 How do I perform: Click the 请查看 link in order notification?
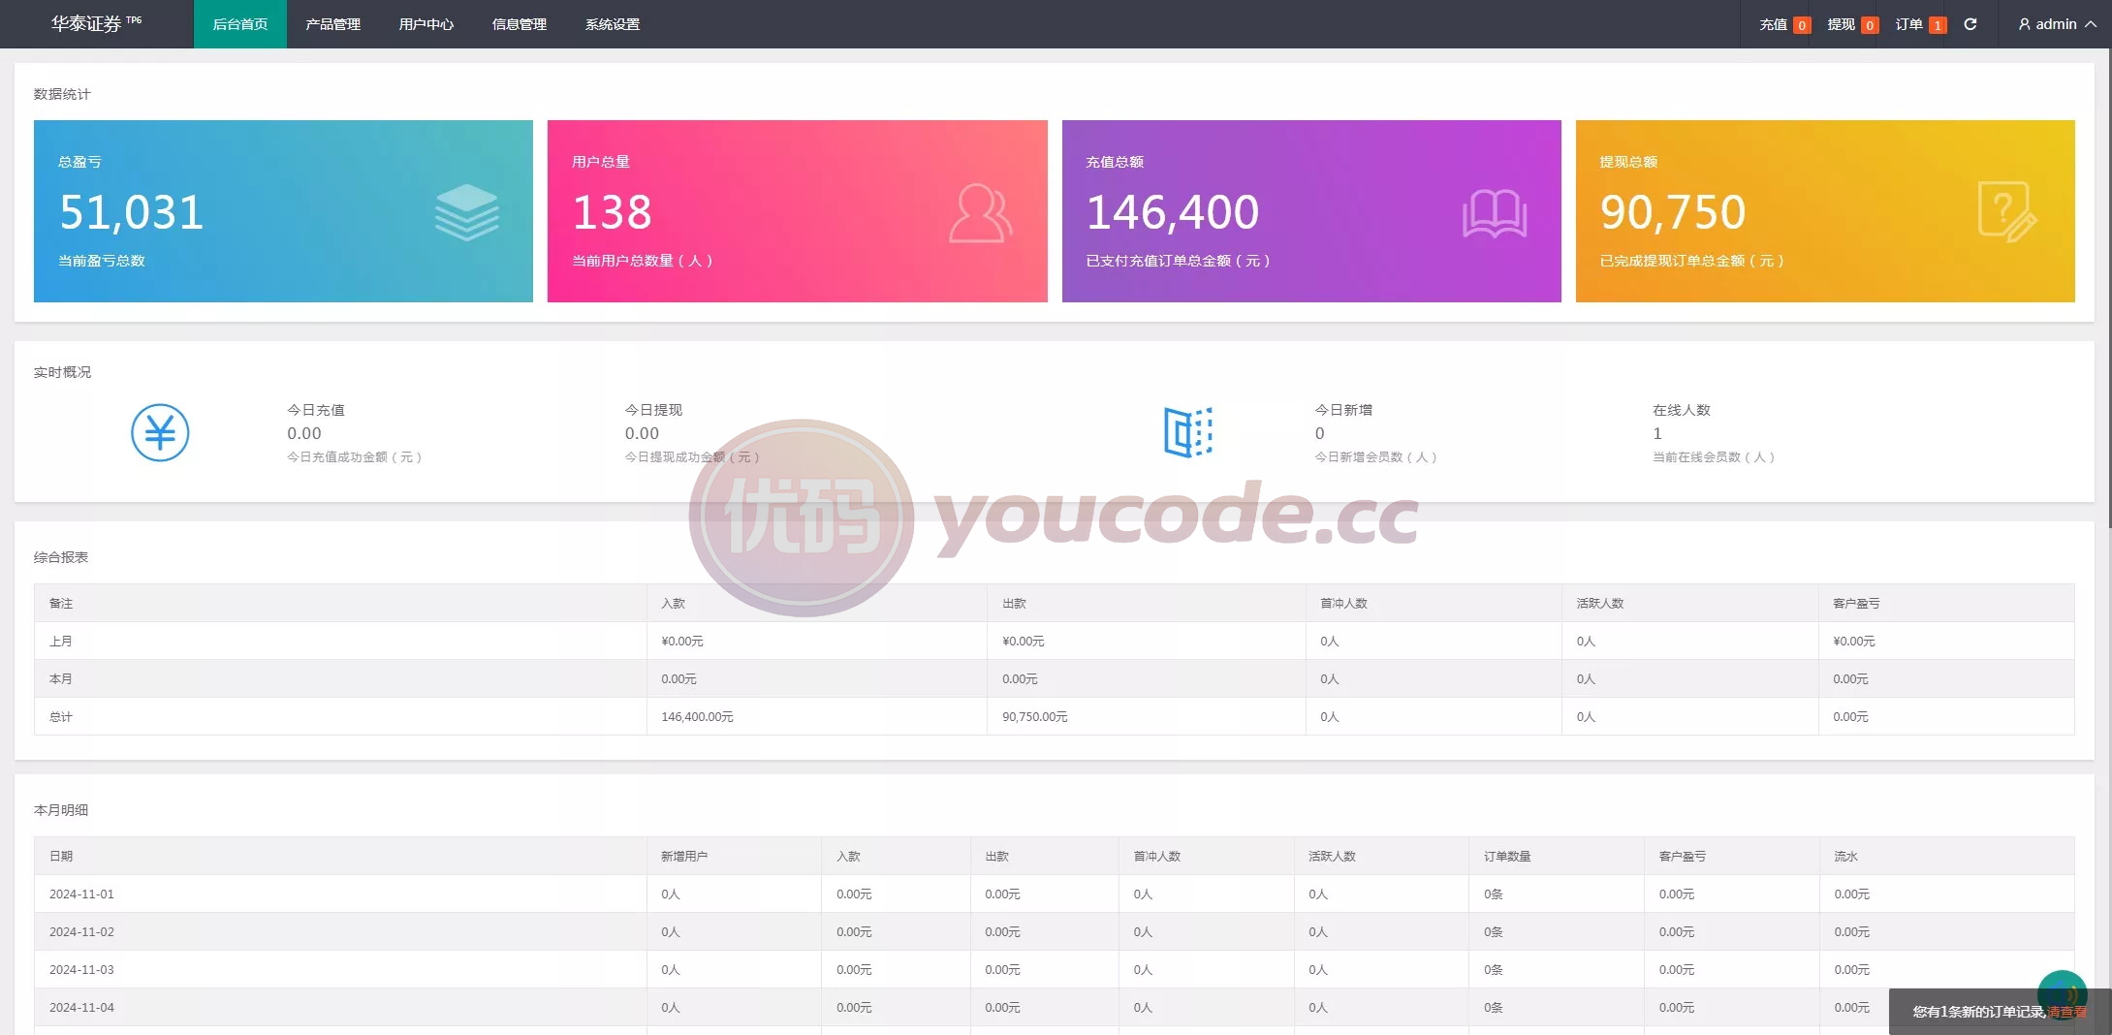[2067, 1012]
